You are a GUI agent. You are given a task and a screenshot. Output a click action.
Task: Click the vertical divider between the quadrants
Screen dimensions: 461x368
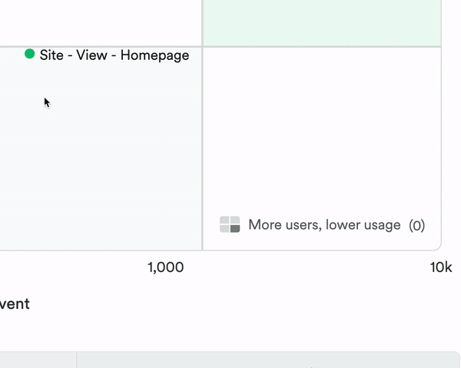[x=202, y=154]
